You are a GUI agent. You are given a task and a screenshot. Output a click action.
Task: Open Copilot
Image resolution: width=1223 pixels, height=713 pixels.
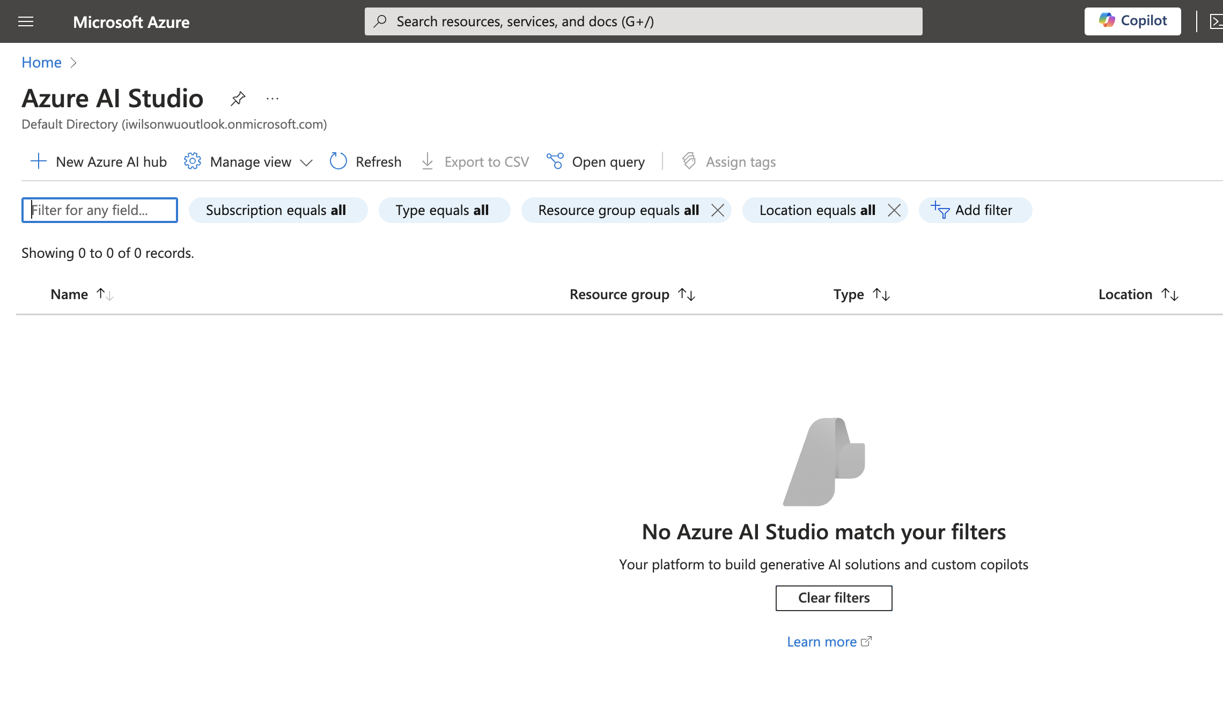(x=1132, y=21)
